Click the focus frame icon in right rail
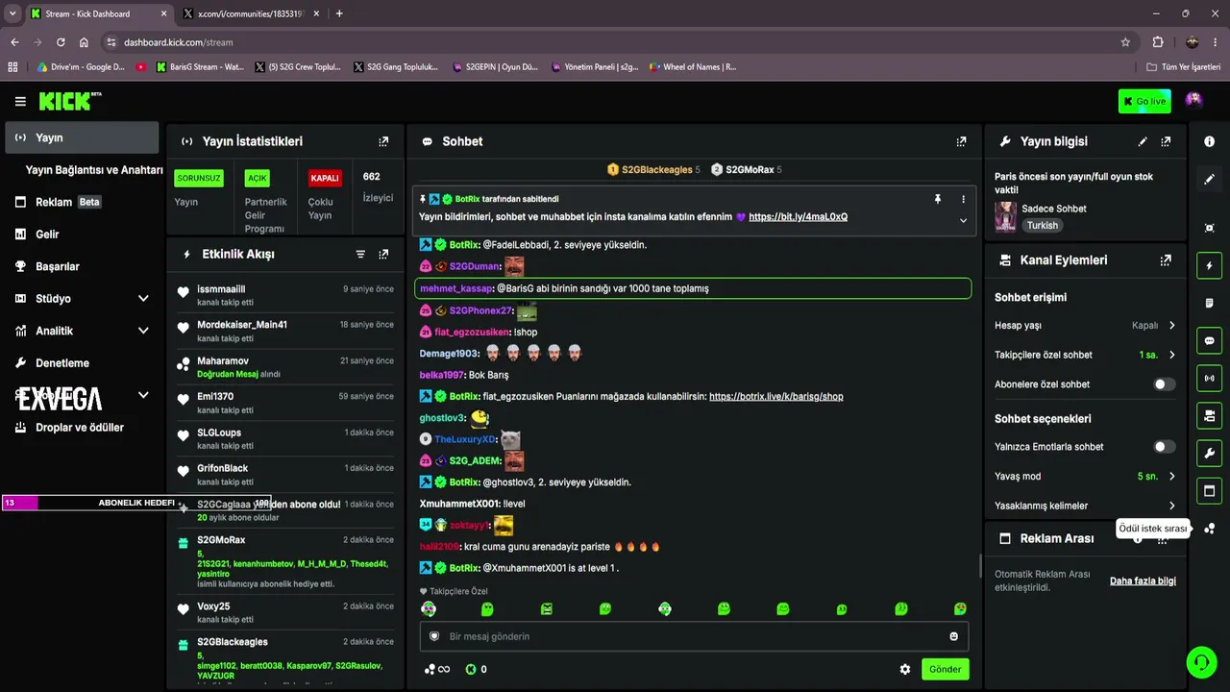The width and height of the screenshot is (1230, 692). coord(1209,228)
